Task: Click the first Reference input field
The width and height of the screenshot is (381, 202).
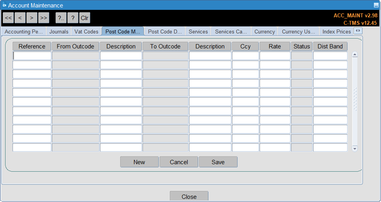Action: (x=32, y=56)
